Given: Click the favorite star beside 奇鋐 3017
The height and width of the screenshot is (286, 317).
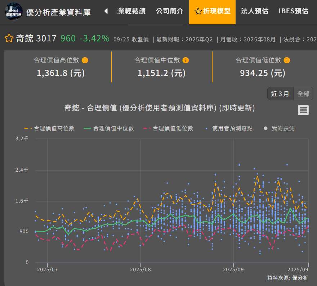Looking at the screenshot, I should 9,38.
